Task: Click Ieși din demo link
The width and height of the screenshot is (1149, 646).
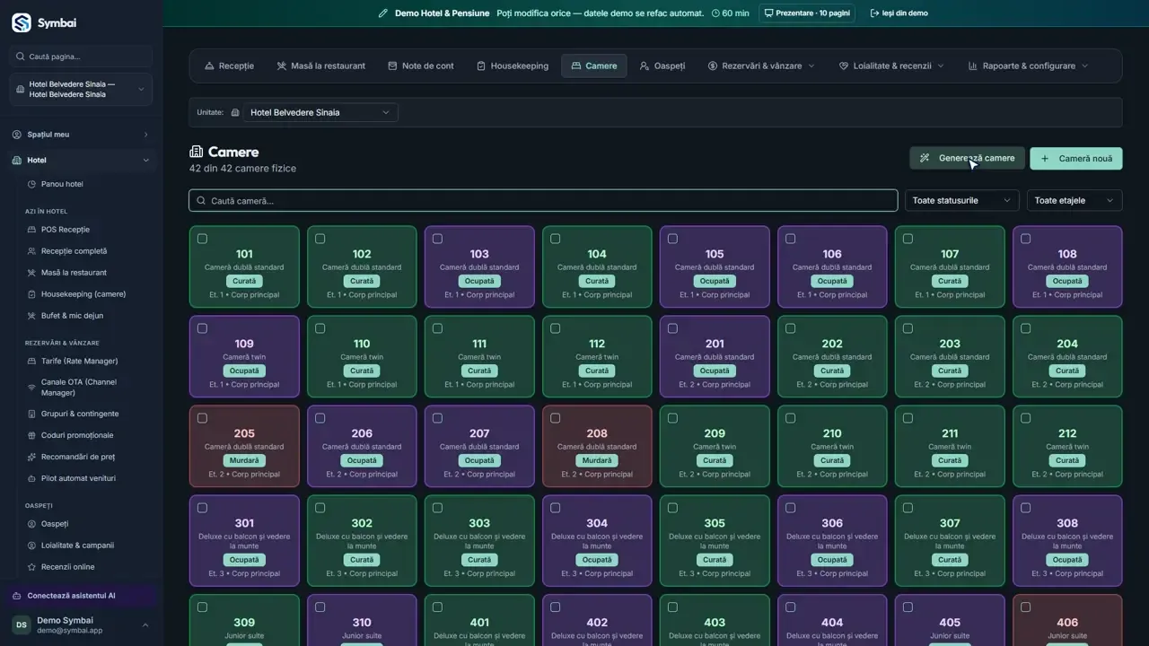Action: click(899, 13)
